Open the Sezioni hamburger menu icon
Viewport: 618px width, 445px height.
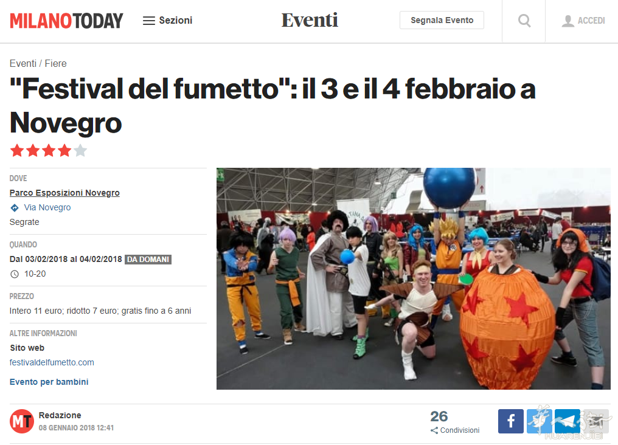point(148,21)
